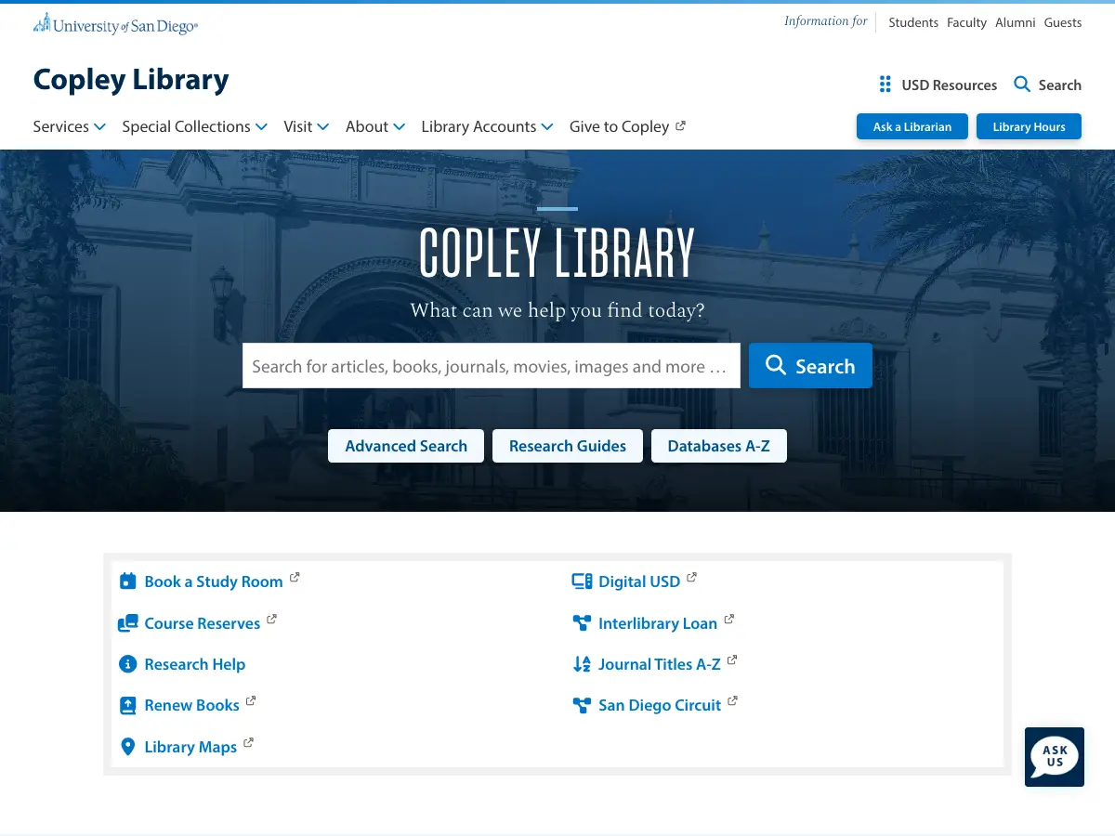Click the header Search text link

pyautogui.click(x=1060, y=85)
